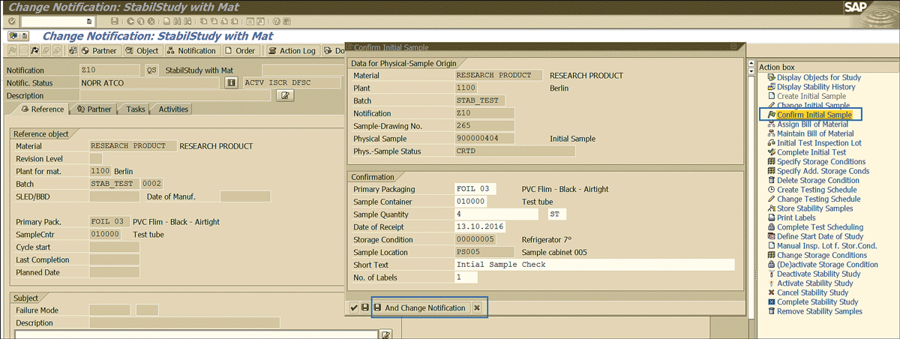
Task: Click Delete Storage Condition action
Action: pos(818,180)
